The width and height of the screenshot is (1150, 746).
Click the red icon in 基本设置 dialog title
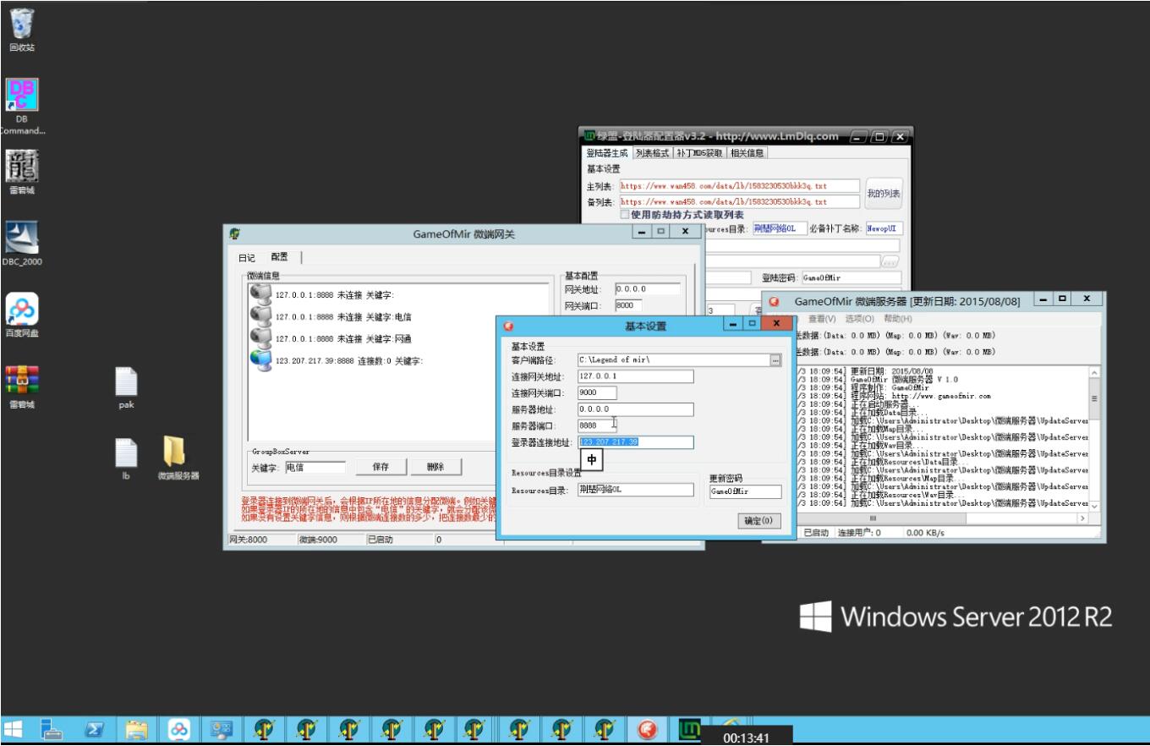[x=508, y=326]
